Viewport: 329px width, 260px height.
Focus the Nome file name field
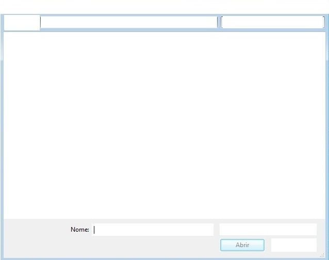coord(153,230)
